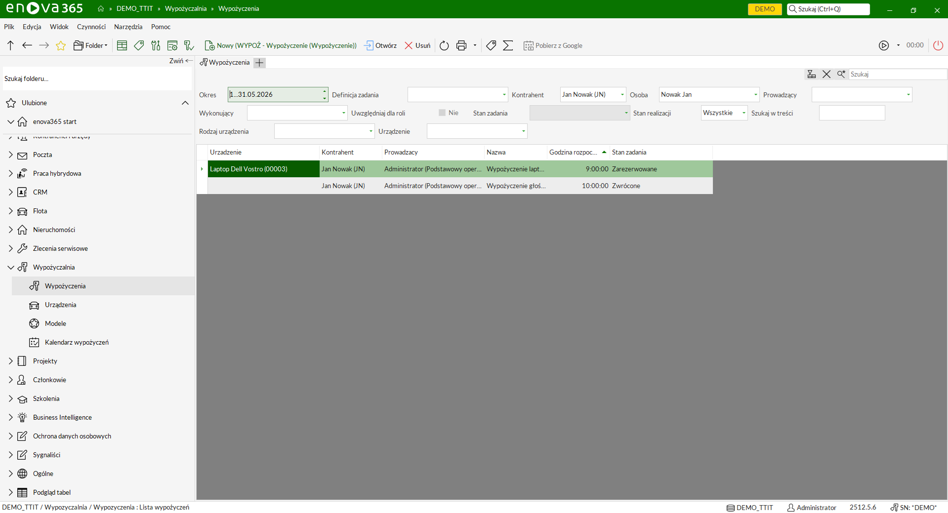The image size is (948, 513).
Task: Open Urządzenia in the sidebar
Action: 60,305
